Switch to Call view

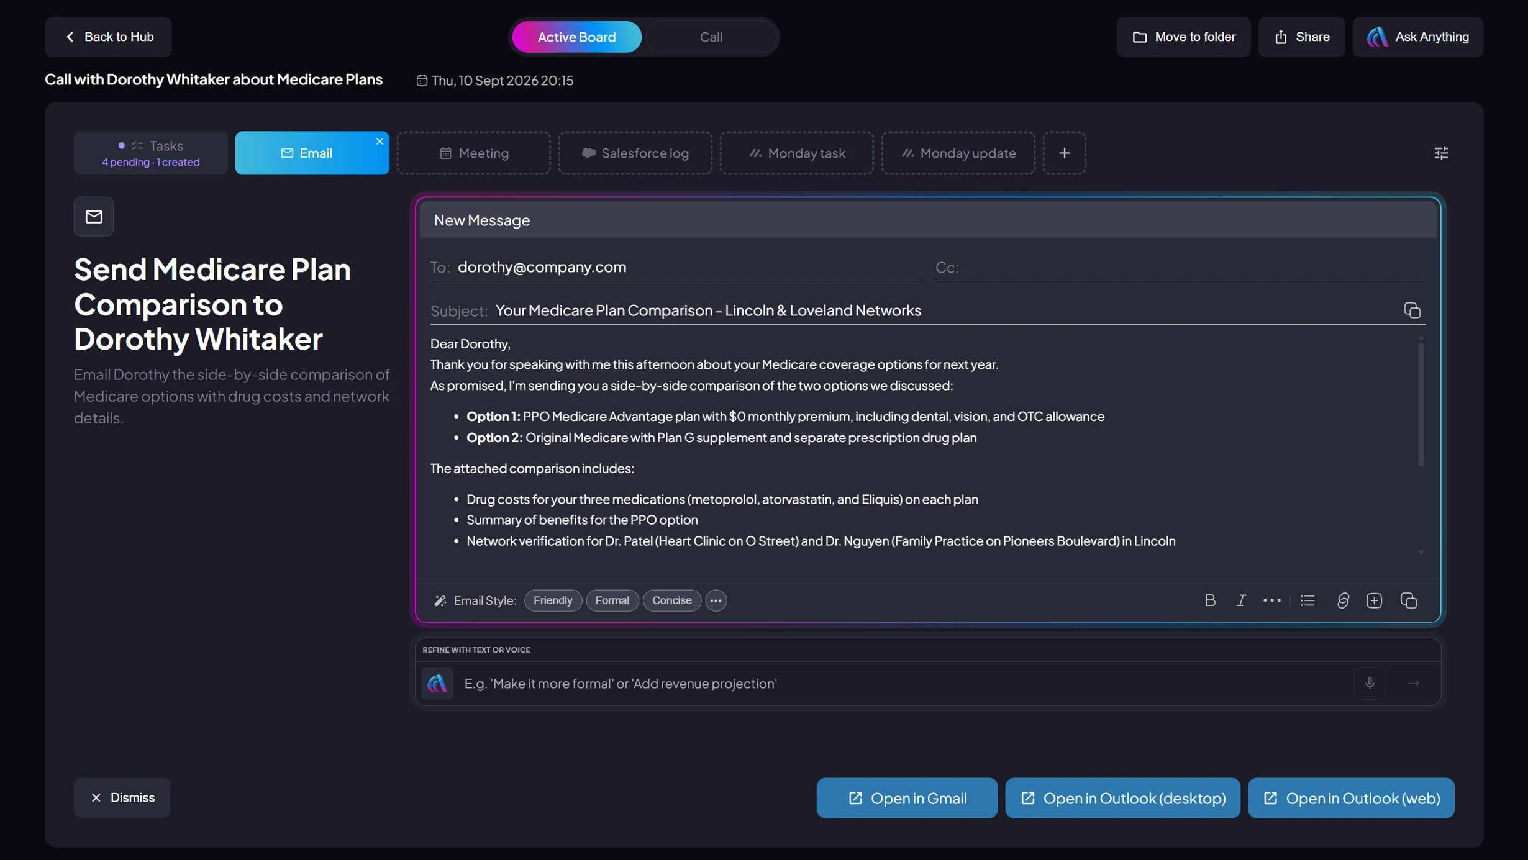[711, 37]
